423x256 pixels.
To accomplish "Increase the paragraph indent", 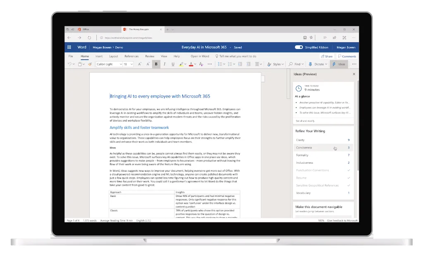I will tap(249, 64).
